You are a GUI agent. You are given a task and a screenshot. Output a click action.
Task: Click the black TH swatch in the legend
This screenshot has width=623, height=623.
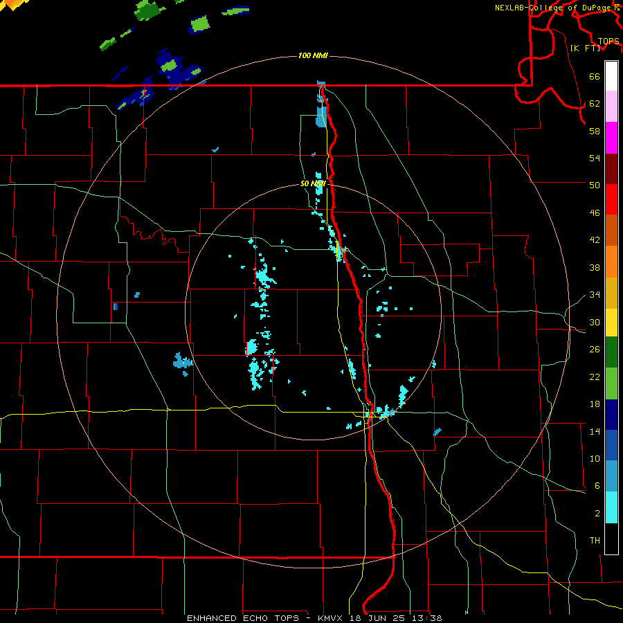tap(611, 539)
